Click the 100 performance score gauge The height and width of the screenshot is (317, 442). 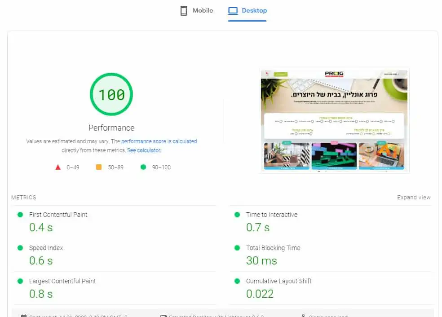pyautogui.click(x=111, y=94)
